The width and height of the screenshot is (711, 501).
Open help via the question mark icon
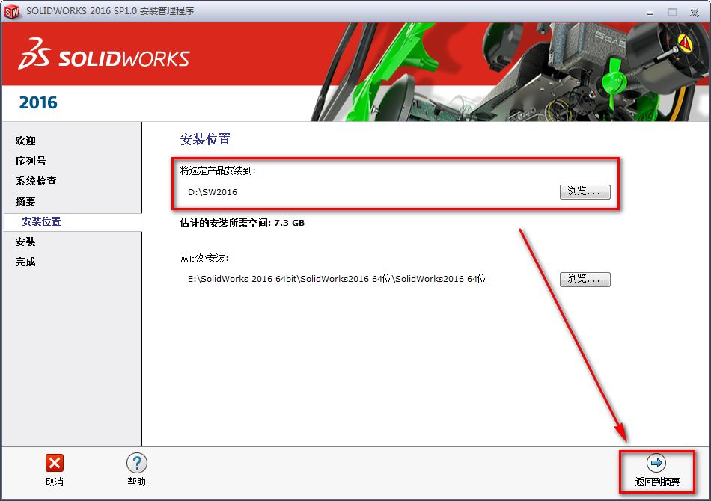(x=135, y=462)
